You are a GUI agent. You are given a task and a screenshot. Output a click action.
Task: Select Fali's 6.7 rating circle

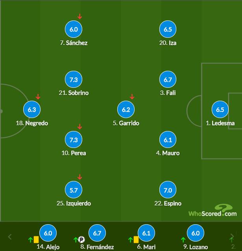(x=168, y=80)
